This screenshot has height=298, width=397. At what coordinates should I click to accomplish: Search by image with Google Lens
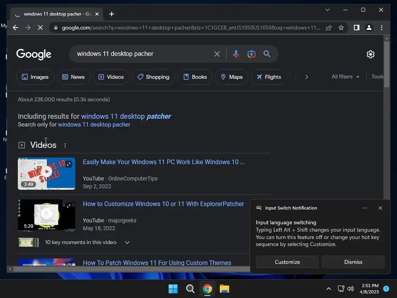coord(251,54)
